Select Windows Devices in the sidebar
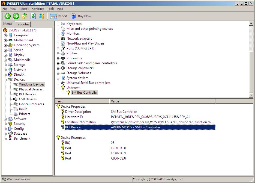 coord(32,84)
